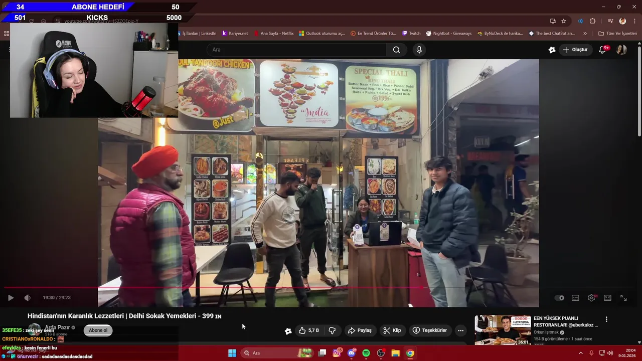Open the 'Tüm Yer İşaretleri' bookmarks folder

617,34
